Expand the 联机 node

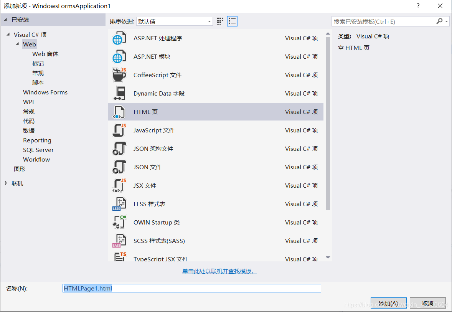coord(5,183)
